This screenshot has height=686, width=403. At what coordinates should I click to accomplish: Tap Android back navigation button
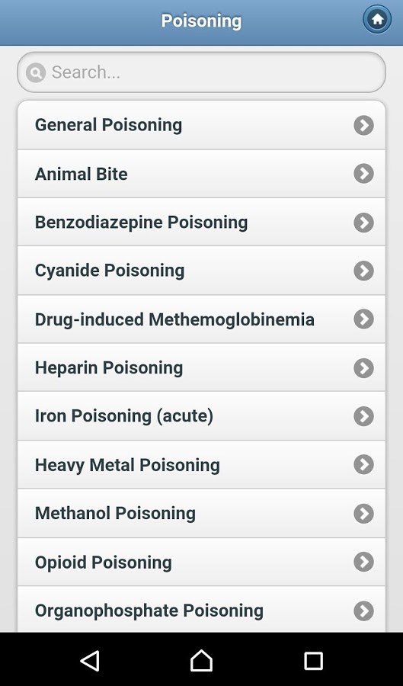tap(90, 660)
